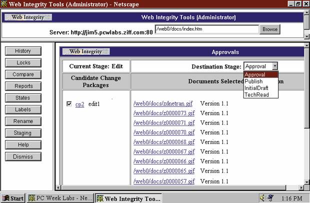Click 'Current Stage: Edit' text

point(96,66)
